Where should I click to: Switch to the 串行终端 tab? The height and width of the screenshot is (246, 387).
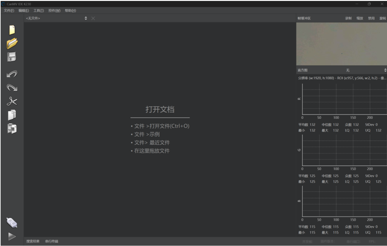point(52,241)
